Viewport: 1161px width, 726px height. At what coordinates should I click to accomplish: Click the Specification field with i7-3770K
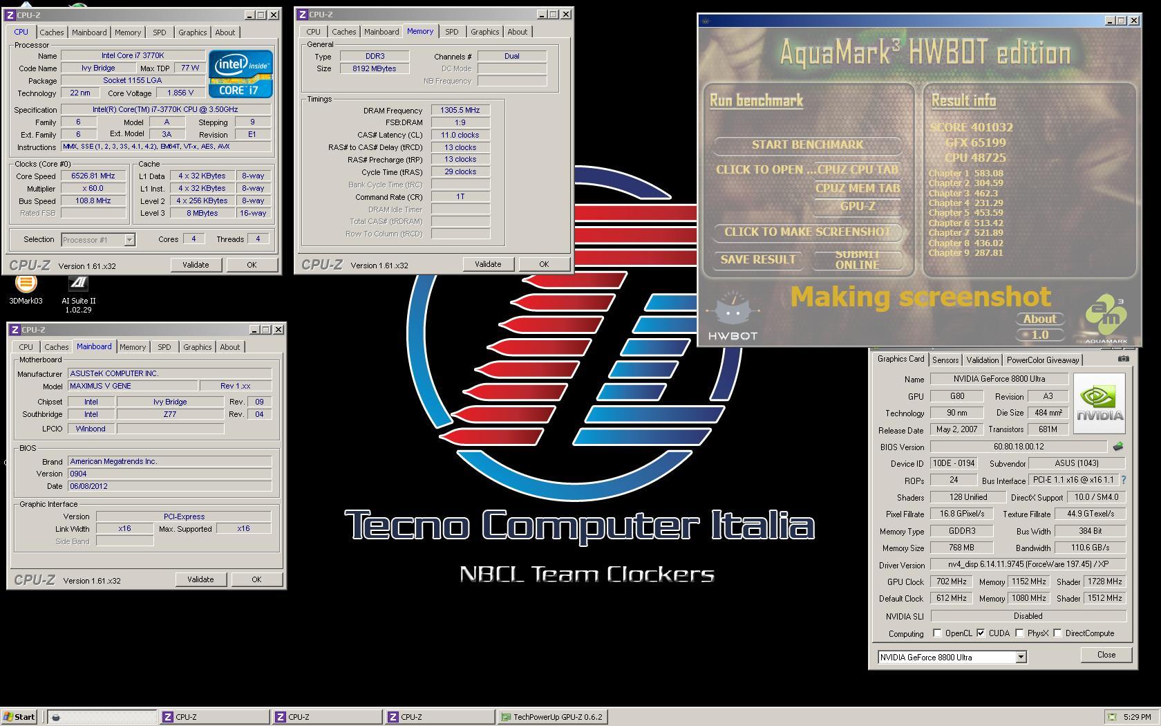coord(166,110)
